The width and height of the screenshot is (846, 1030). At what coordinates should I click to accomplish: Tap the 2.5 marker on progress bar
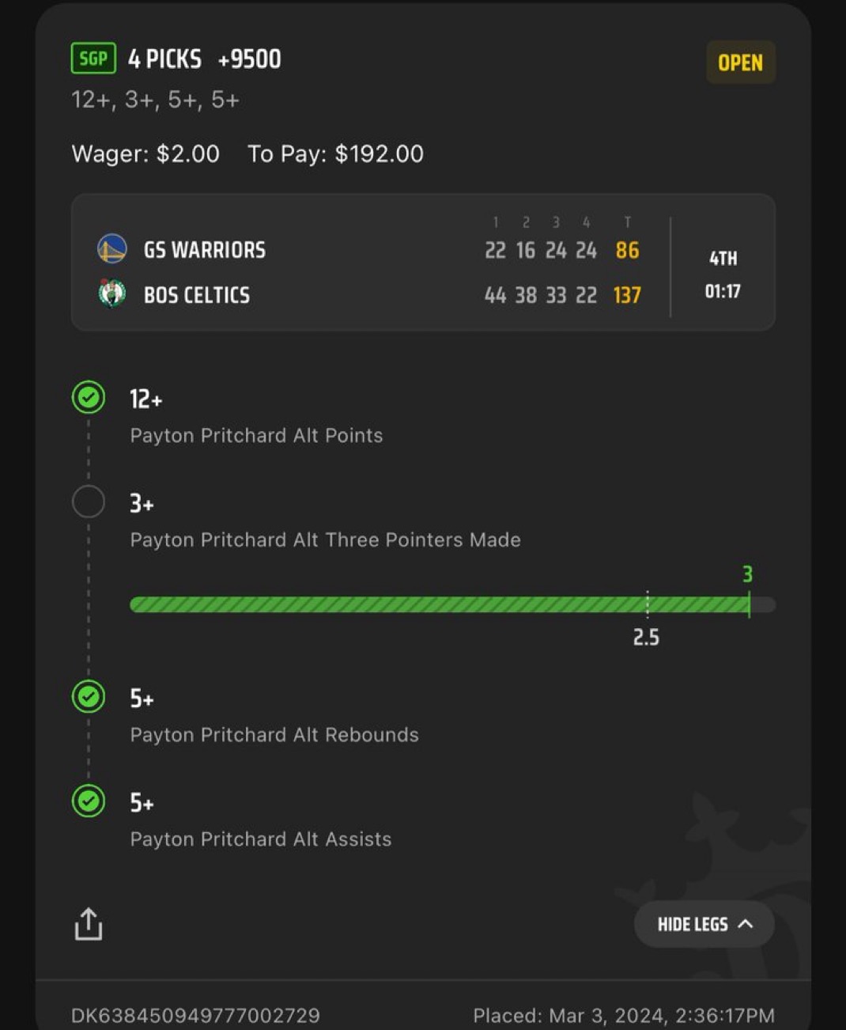647,638
